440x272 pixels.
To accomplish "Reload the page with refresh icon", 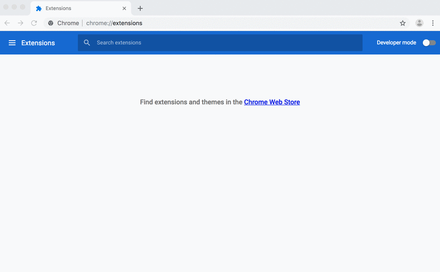I will coord(34,23).
